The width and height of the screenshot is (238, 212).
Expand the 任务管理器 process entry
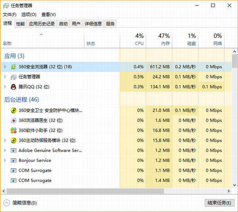pos(5,77)
